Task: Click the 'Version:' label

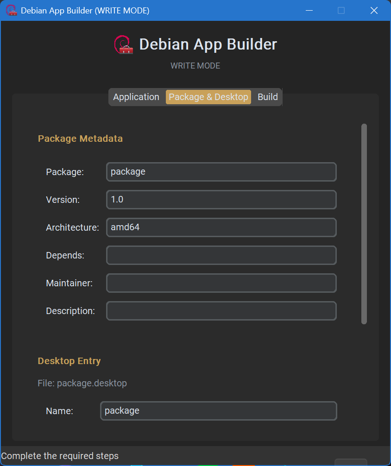Action: (x=63, y=200)
